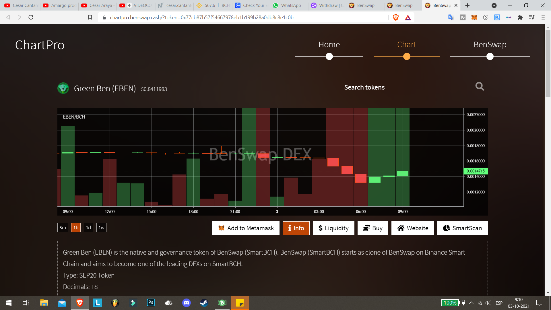The height and width of the screenshot is (310, 551).
Task: Select the 1h chart interval
Action: coord(76,228)
